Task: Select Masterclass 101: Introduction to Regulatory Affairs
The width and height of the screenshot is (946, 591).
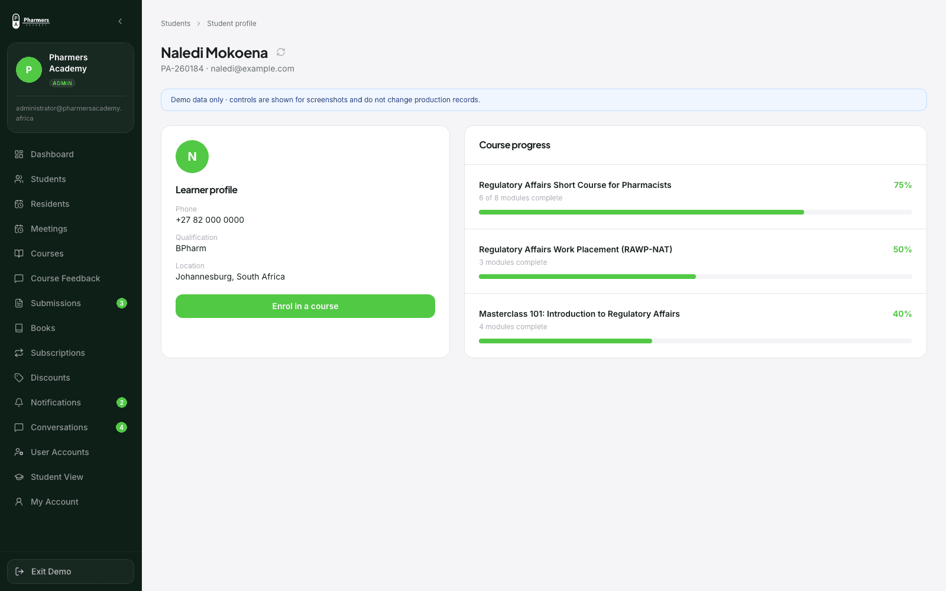Action: click(579, 314)
